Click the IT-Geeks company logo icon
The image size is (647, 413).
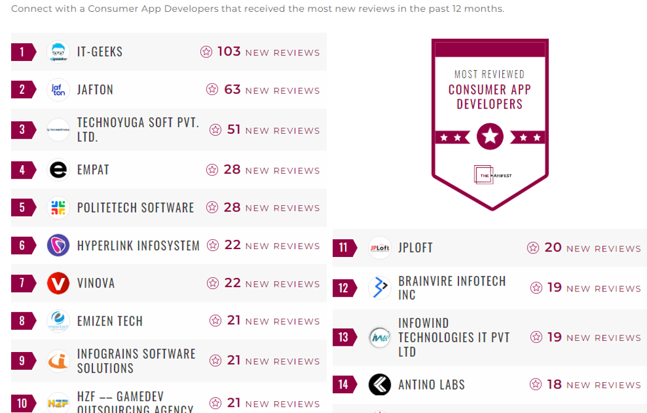point(59,52)
